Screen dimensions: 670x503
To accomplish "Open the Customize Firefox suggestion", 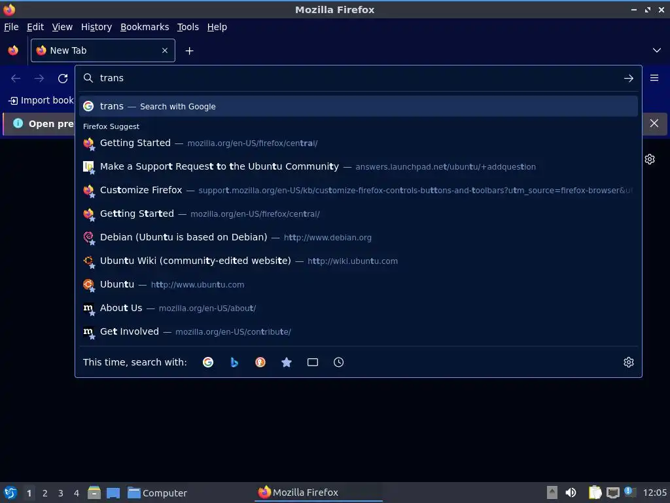I will [x=358, y=190].
